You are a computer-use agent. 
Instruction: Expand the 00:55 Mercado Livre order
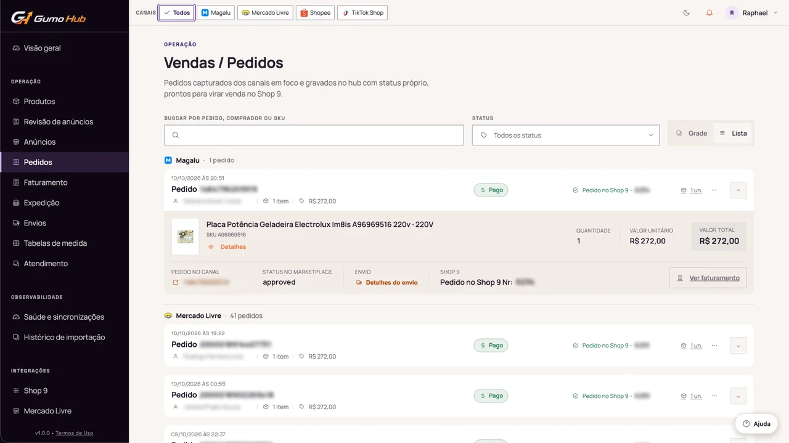point(738,396)
